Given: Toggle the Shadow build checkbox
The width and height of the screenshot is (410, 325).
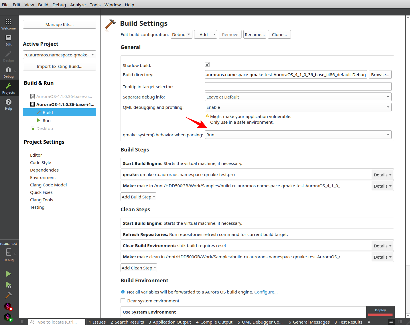Looking at the screenshot, I should pyautogui.click(x=207, y=64).
